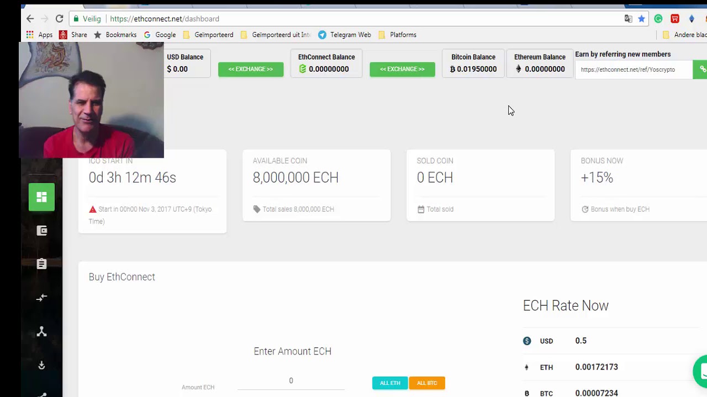Click the referral link text field
Screen dimensions: 707x397
tap(634, 69)
